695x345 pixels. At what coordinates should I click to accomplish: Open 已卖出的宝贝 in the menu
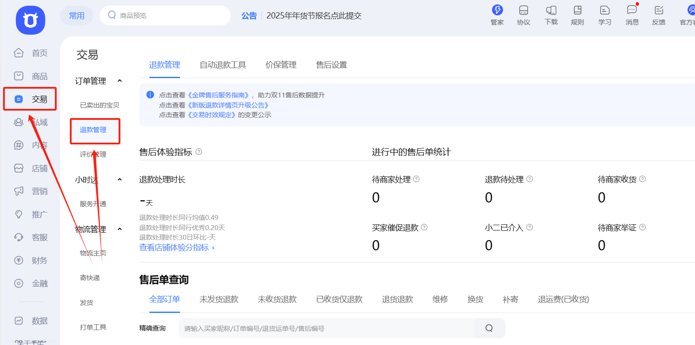(x=99, y=105)
